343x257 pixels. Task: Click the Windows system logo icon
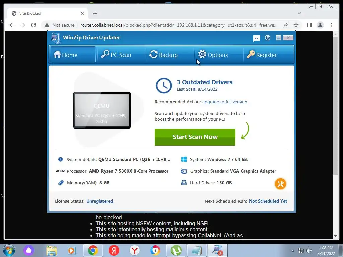pos(184,159)
